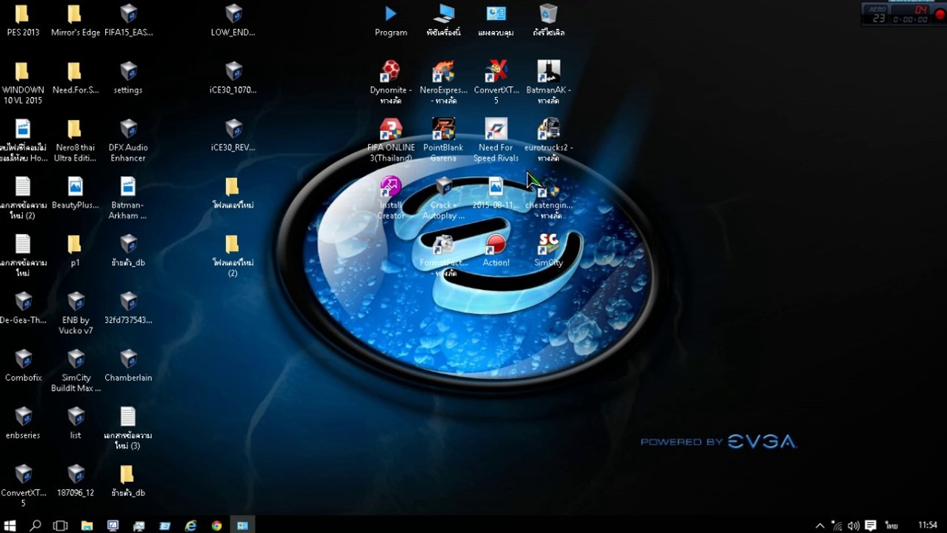This screenshot has height=533, width=947.
Task: Open File Explorer from taskbar
Action: [x=87, y=525]
